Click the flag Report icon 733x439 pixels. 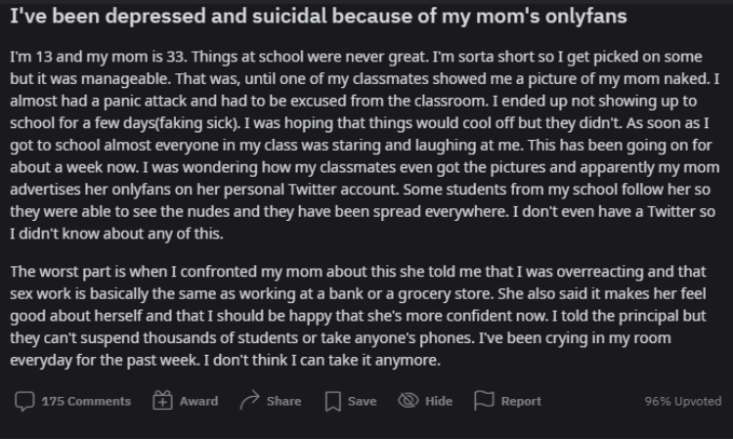484,401
